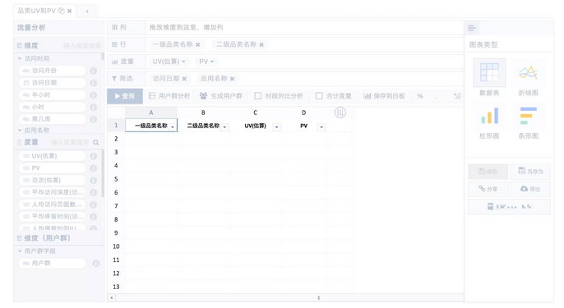Image resolution: width=564 pixels, height=308 pixels.
Task: Show info for the UV(估算) measure
Action: 94,156
